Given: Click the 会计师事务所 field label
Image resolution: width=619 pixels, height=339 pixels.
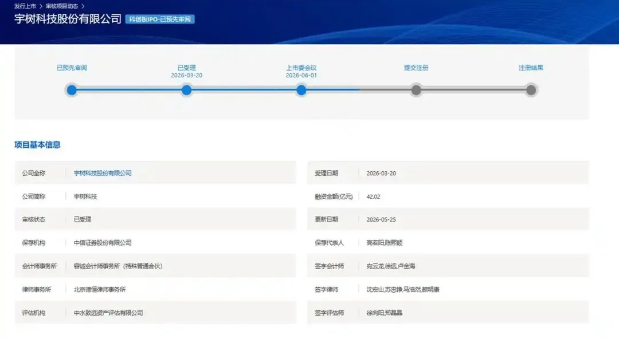Looking at the screenshot, I should pyautogui.click(x=40, y=266).
